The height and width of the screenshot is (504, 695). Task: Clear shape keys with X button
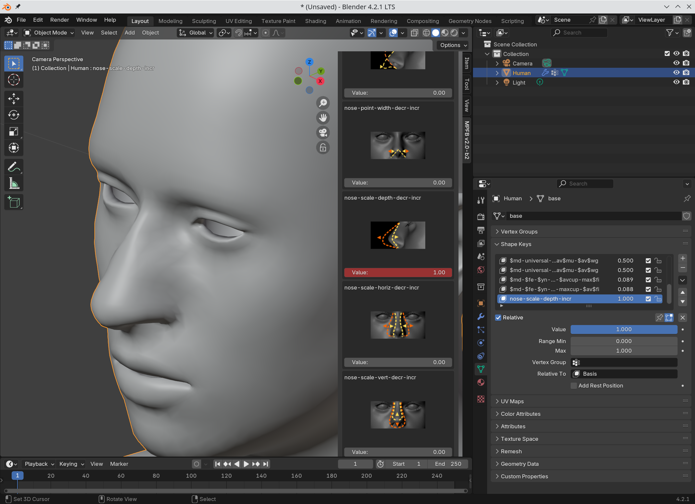click(683, 317)
